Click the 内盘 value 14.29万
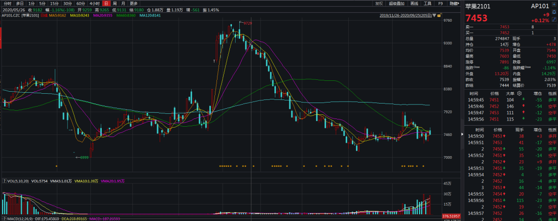 548,74
